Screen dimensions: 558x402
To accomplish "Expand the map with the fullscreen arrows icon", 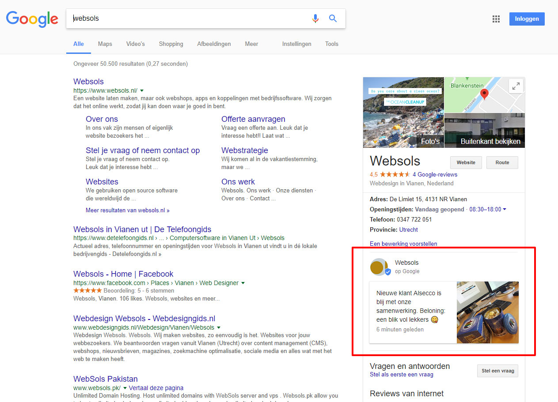I will 516,86.
